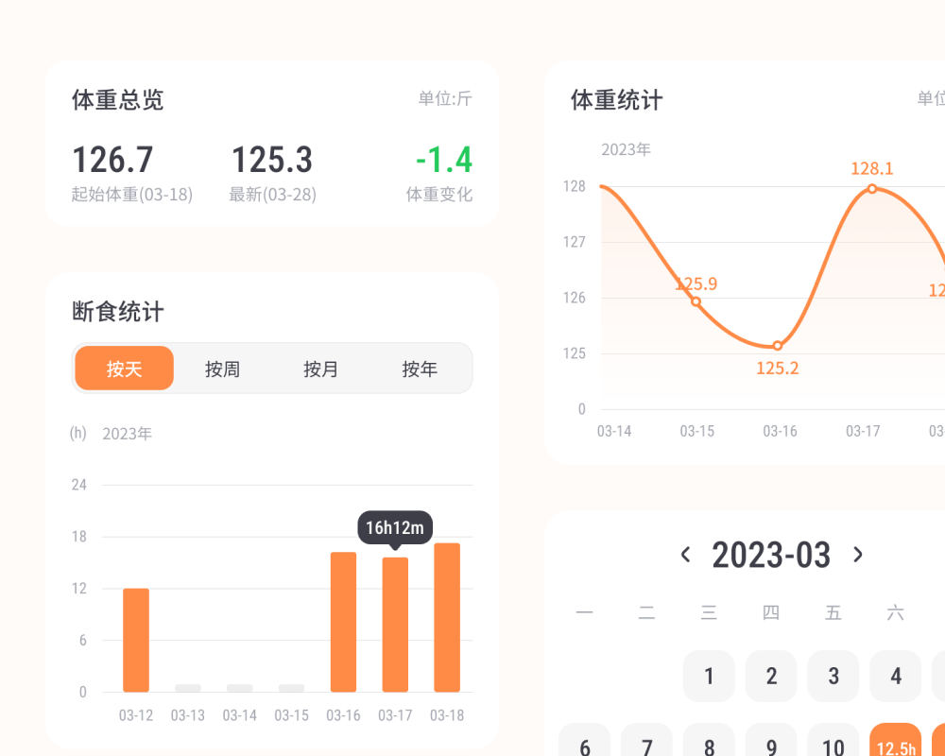Click the (h) unit indicator on fasting chart
The height and width of the screenshot is (756, 945).
(x=78, y=433)
